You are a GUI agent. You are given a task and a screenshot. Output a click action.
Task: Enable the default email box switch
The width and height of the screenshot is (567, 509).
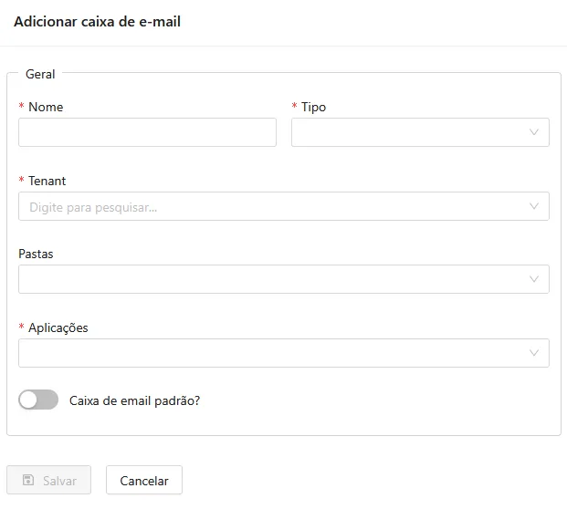point(38,400)
